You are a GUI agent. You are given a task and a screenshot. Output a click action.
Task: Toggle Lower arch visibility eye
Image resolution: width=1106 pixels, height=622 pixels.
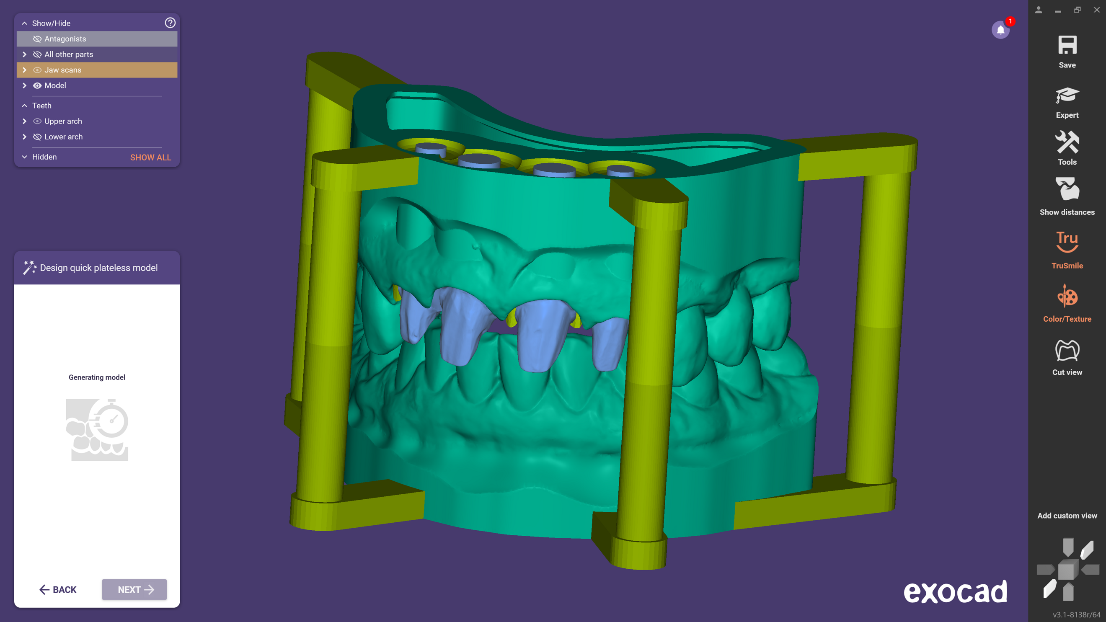coord(37,137)
